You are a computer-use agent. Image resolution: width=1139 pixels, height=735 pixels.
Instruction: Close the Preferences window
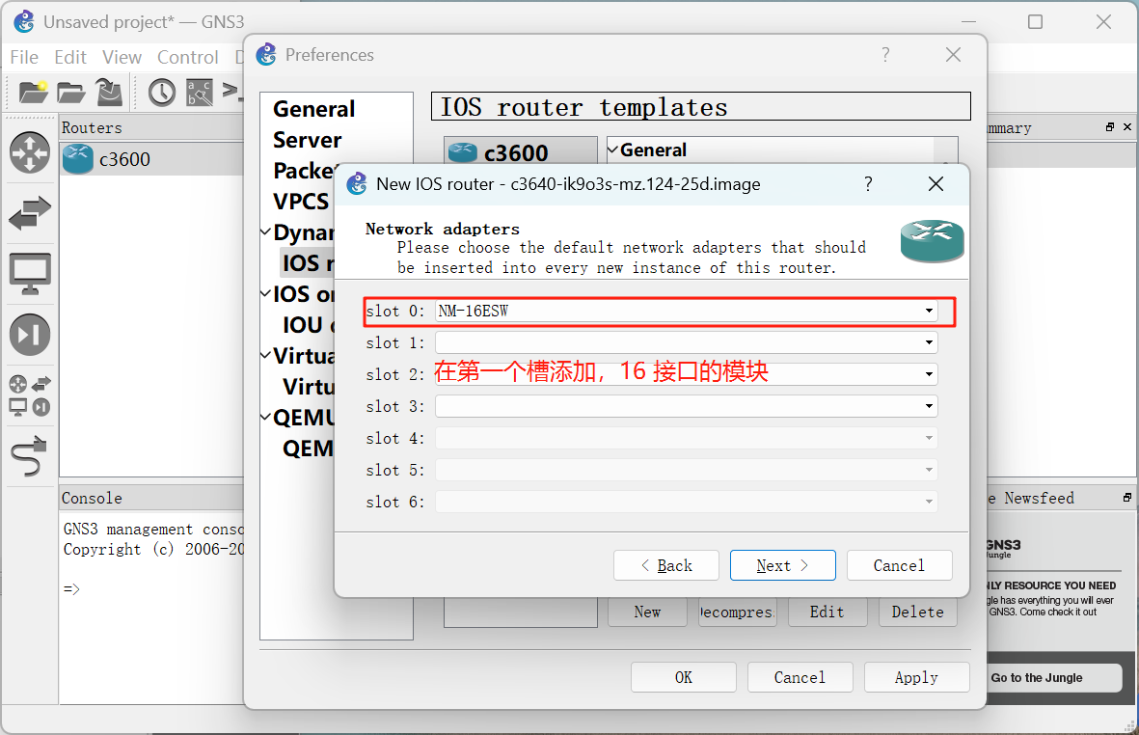(x=953, y=54)
